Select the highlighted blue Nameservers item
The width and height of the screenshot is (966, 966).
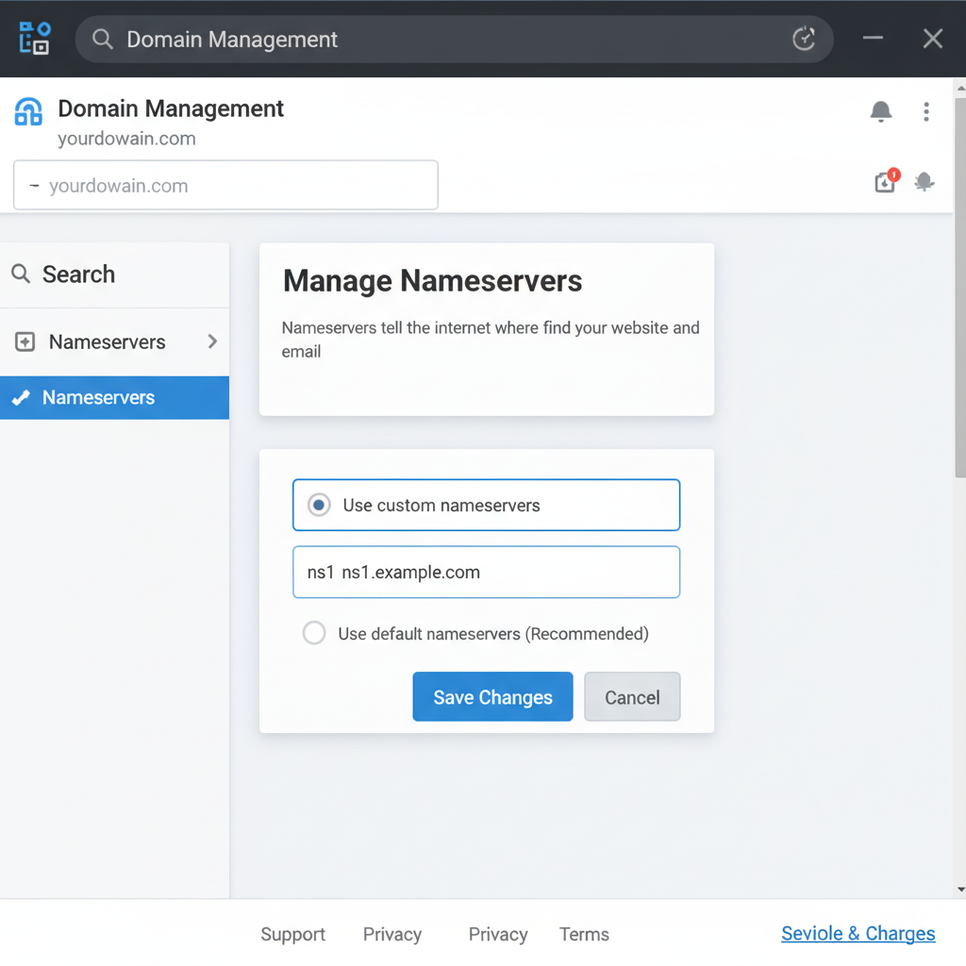(114, 398)
